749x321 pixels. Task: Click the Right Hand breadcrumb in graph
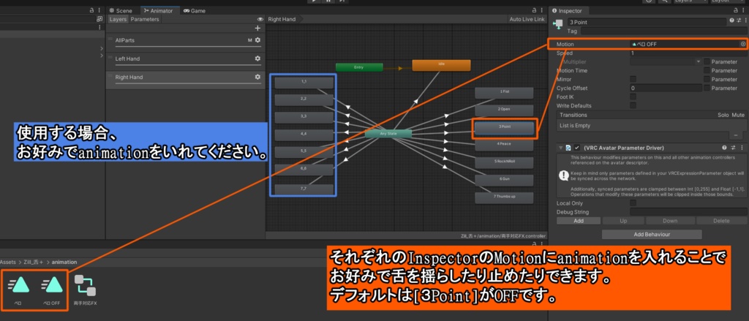point(282,19)
